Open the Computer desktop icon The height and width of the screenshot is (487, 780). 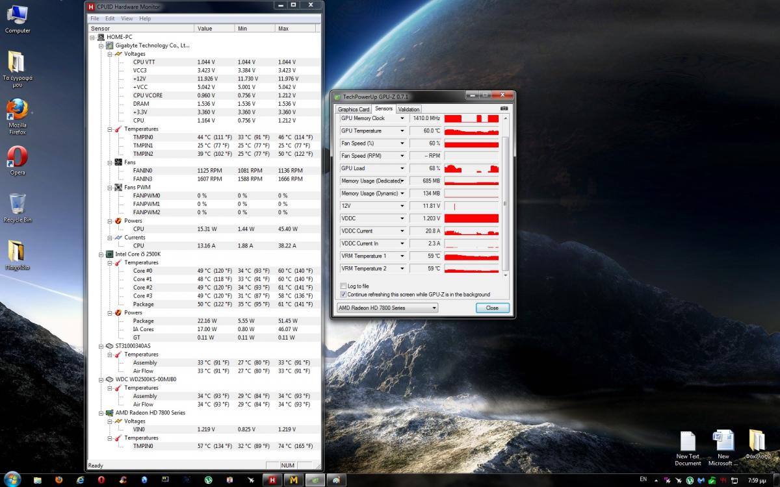[18, 19]
